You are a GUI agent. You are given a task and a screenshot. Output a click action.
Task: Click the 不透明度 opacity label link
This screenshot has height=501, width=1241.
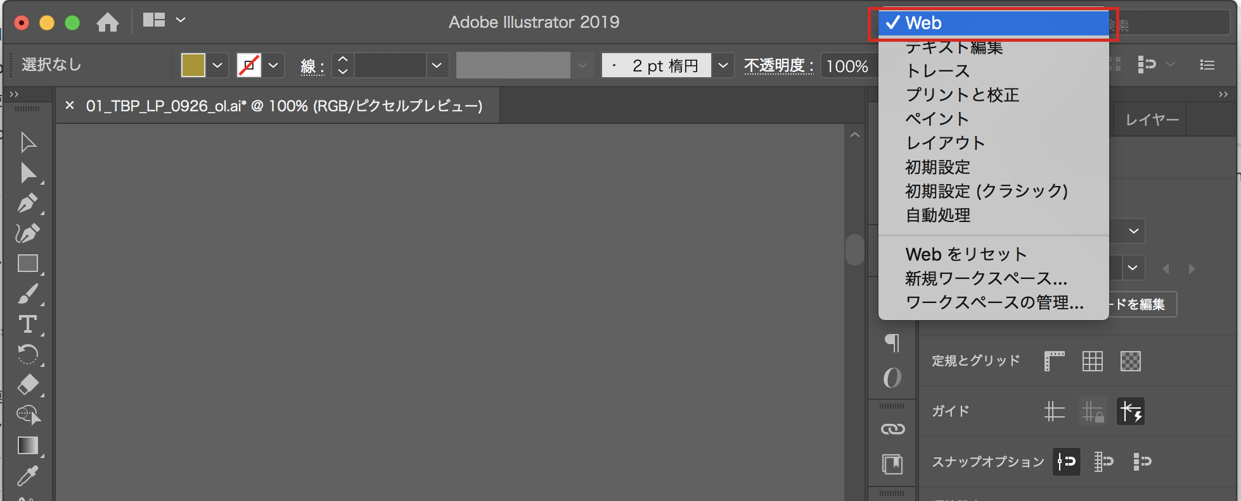(x=778, y=65)
